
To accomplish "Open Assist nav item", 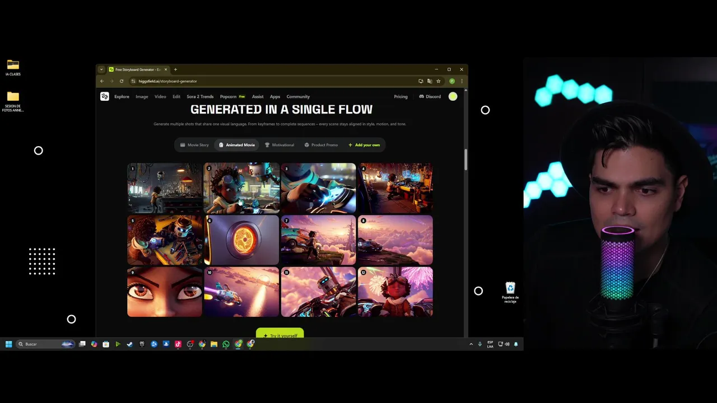I will tap(258, 96).
